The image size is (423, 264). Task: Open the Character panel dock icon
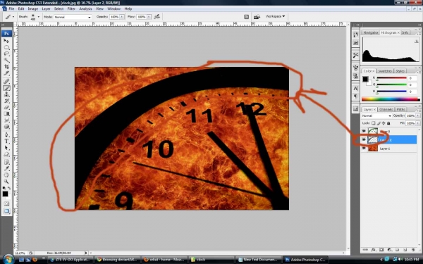click(355, 88)
